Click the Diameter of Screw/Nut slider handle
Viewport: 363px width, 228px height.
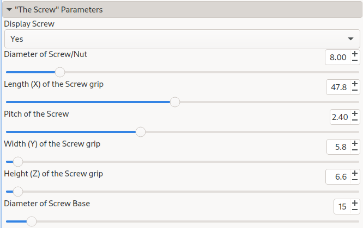[60, 72]
